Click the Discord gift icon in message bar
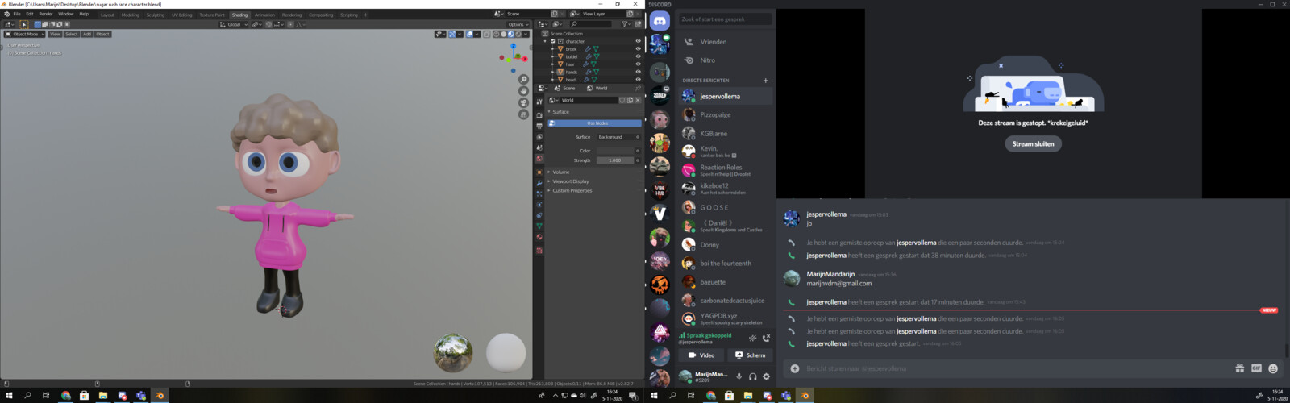Viewport: 1290px width, 403px height. 1239,368
